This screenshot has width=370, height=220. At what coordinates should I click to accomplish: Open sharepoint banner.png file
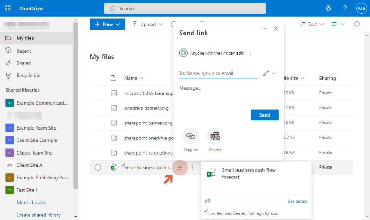pyautogui.click(x=149, y=123)
